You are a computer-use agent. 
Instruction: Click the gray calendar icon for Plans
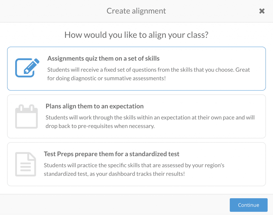pyautogui.click(x=26, y=116)
